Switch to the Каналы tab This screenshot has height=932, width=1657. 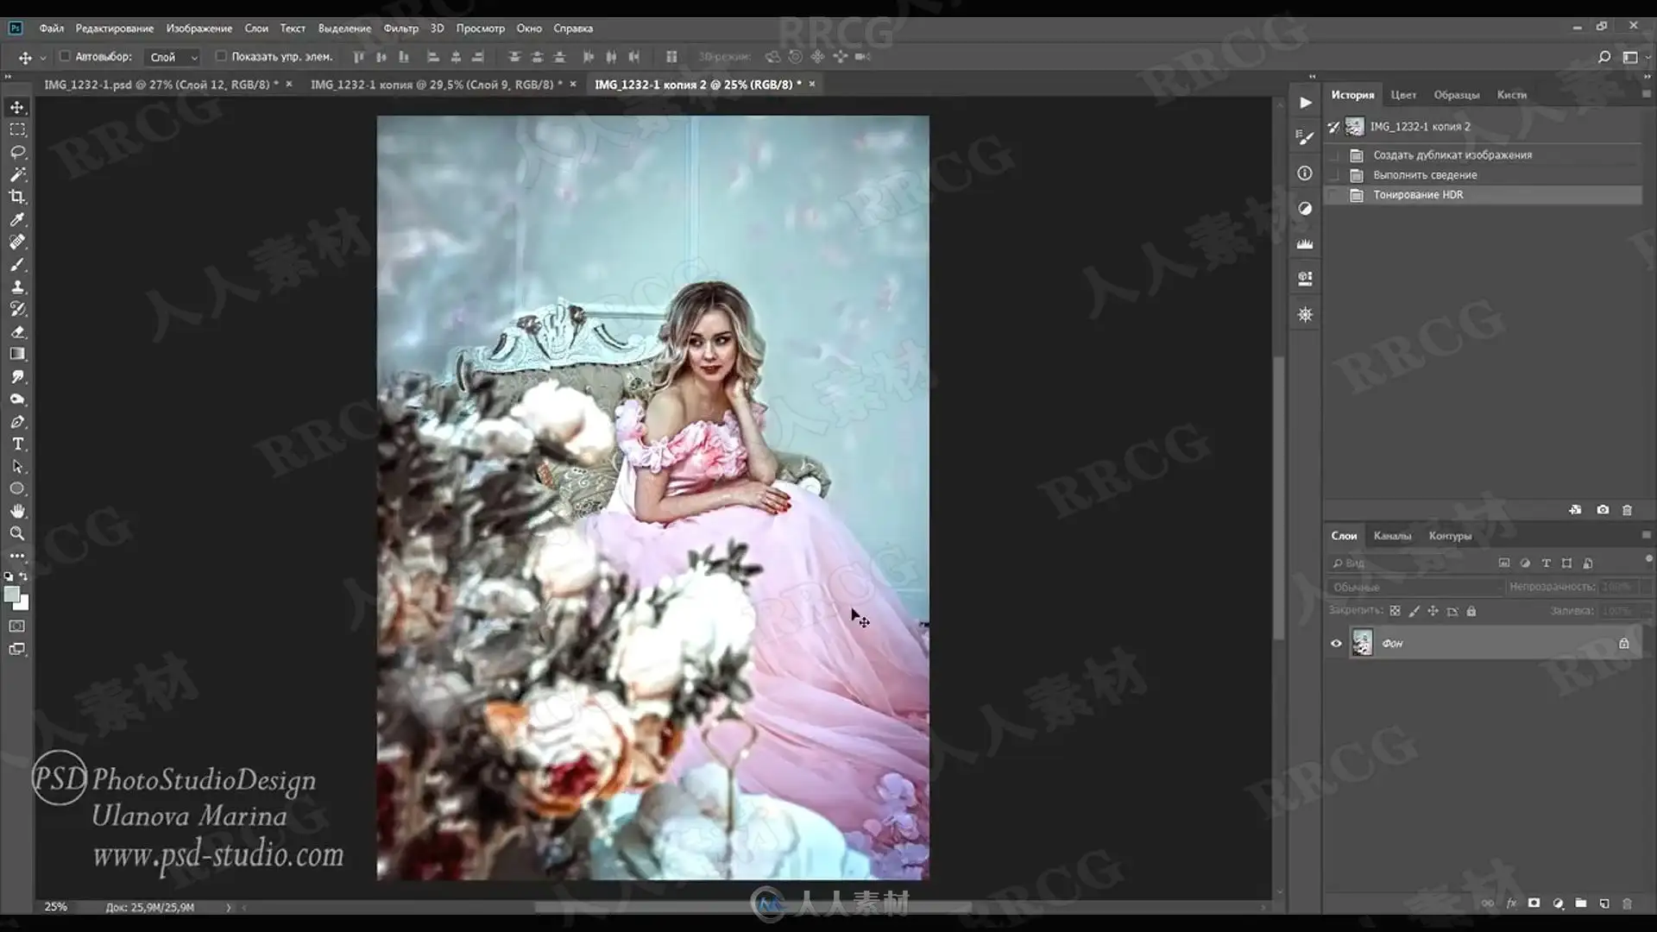pyautogui.click(x=1392, y=536)
